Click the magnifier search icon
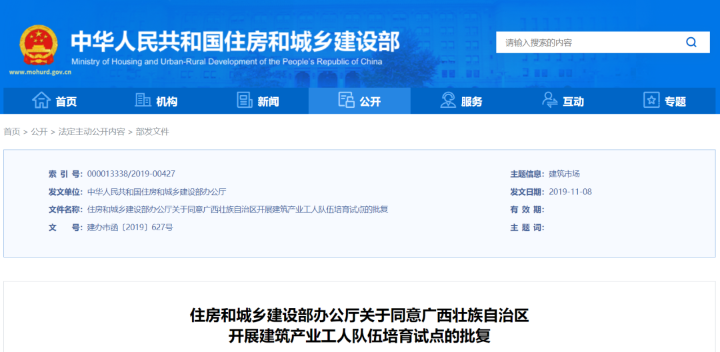The image size is (720, 352). [x=691, y=43]
